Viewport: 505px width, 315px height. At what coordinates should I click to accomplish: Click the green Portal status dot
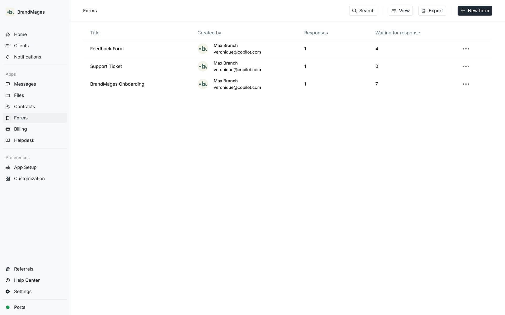[x=8, y=307]
